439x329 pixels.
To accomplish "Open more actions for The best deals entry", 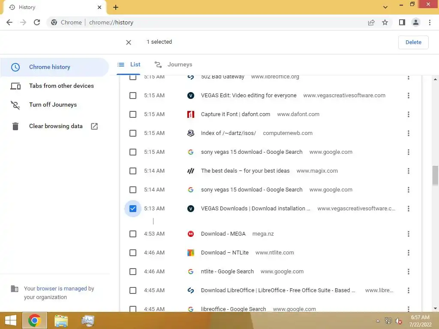I will (x=409, y=171).
